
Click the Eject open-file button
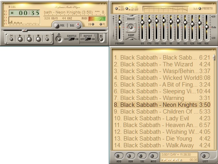click(x=59, y=39)
